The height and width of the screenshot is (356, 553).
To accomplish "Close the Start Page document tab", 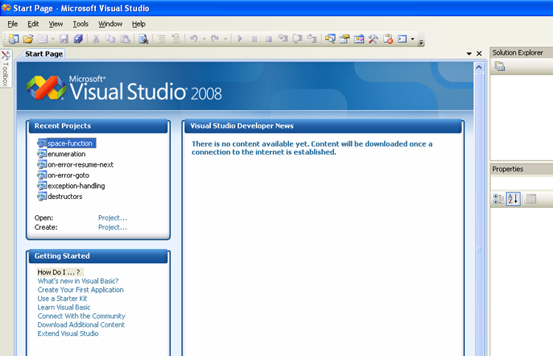I will pyautogui.click(x=479, y=54).
